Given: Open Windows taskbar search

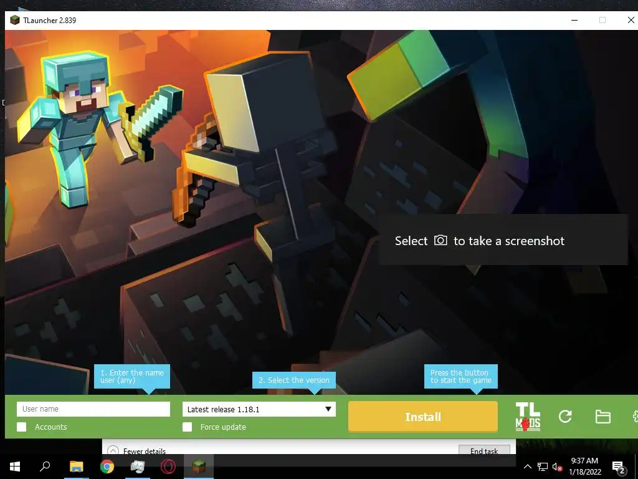Looking at the screenshot, I should [45, 467].
